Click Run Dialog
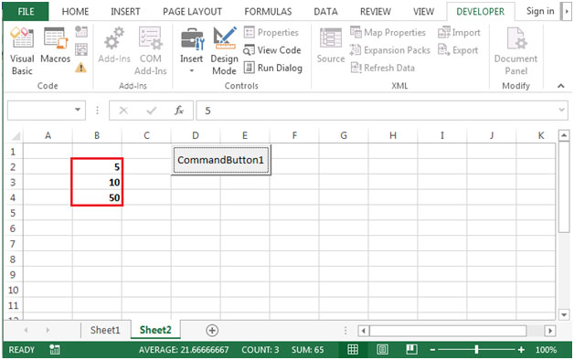 tap(272, 68)
